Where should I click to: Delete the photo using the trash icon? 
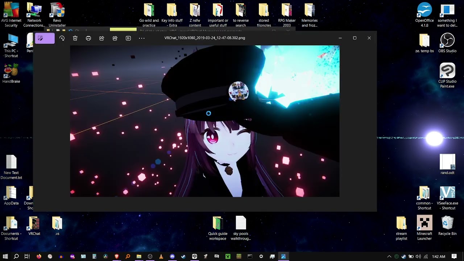[x=75, y=38]
